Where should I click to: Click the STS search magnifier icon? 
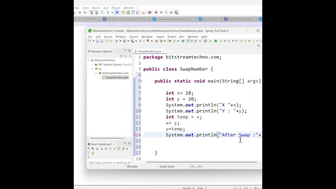pyautogui.click(x=259, y=46)
